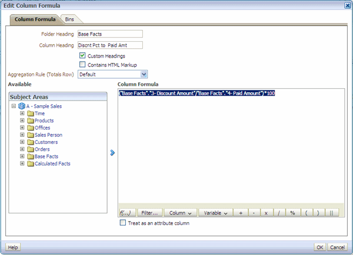Click the Products folder icon
The height and width of the screenshot is (255, 353).
[31, 121]
